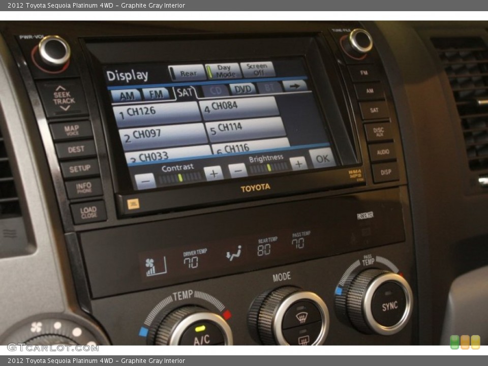Open SETUP from the left panel

coord(80,169)
